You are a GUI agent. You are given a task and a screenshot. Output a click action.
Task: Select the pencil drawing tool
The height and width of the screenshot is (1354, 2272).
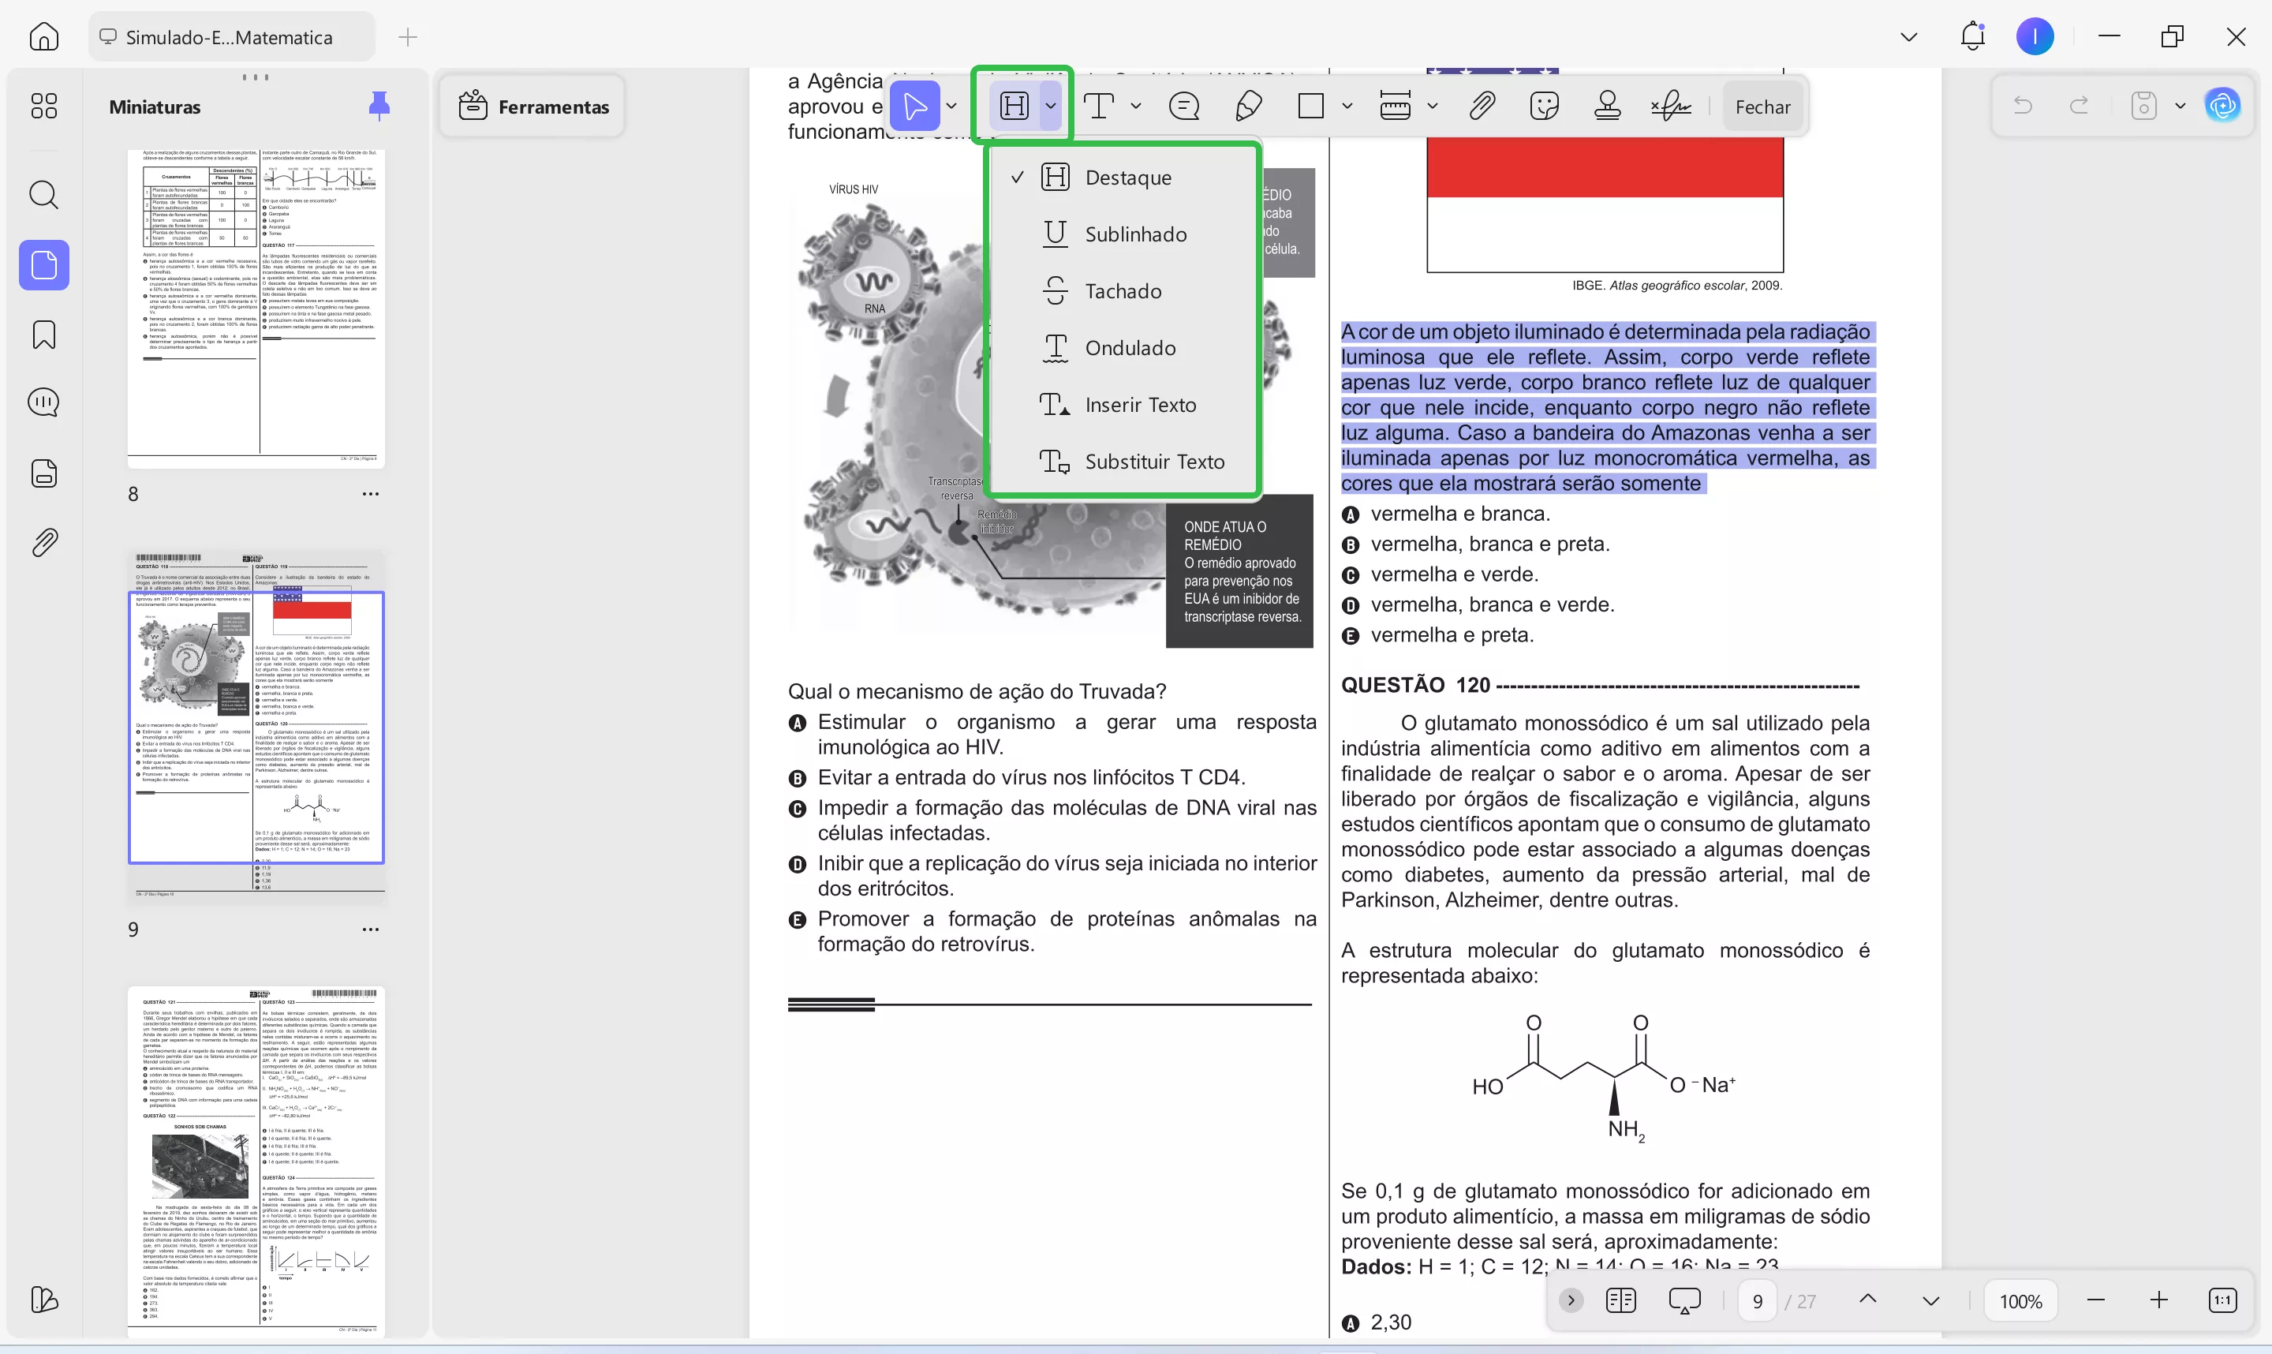[1248, 107]
